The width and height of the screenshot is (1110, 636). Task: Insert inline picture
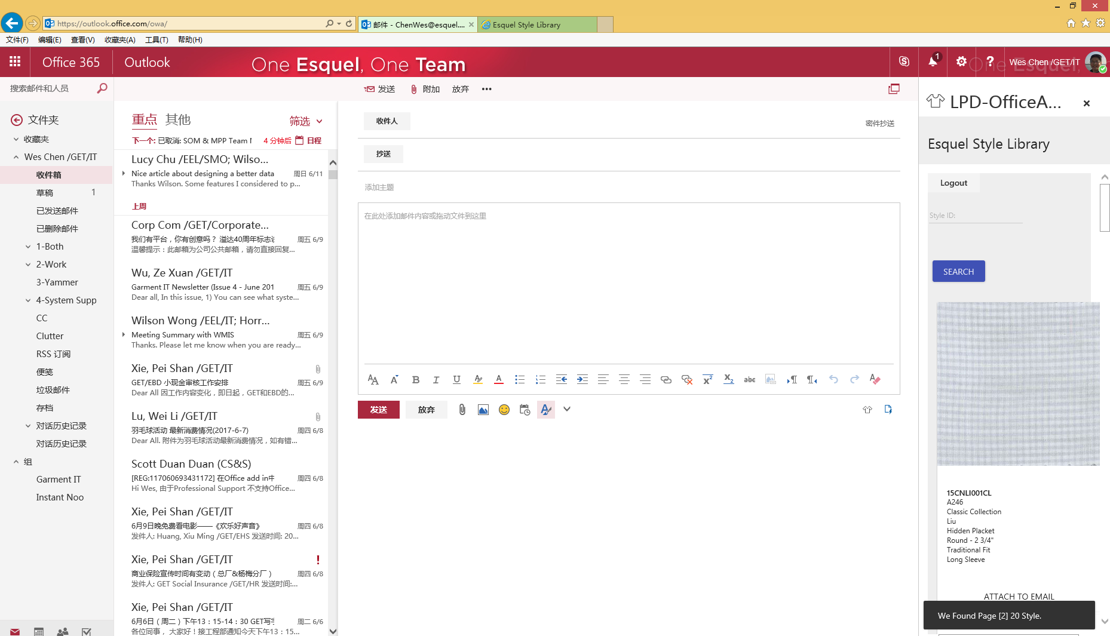pyautogui.click(x=483, y=410)
